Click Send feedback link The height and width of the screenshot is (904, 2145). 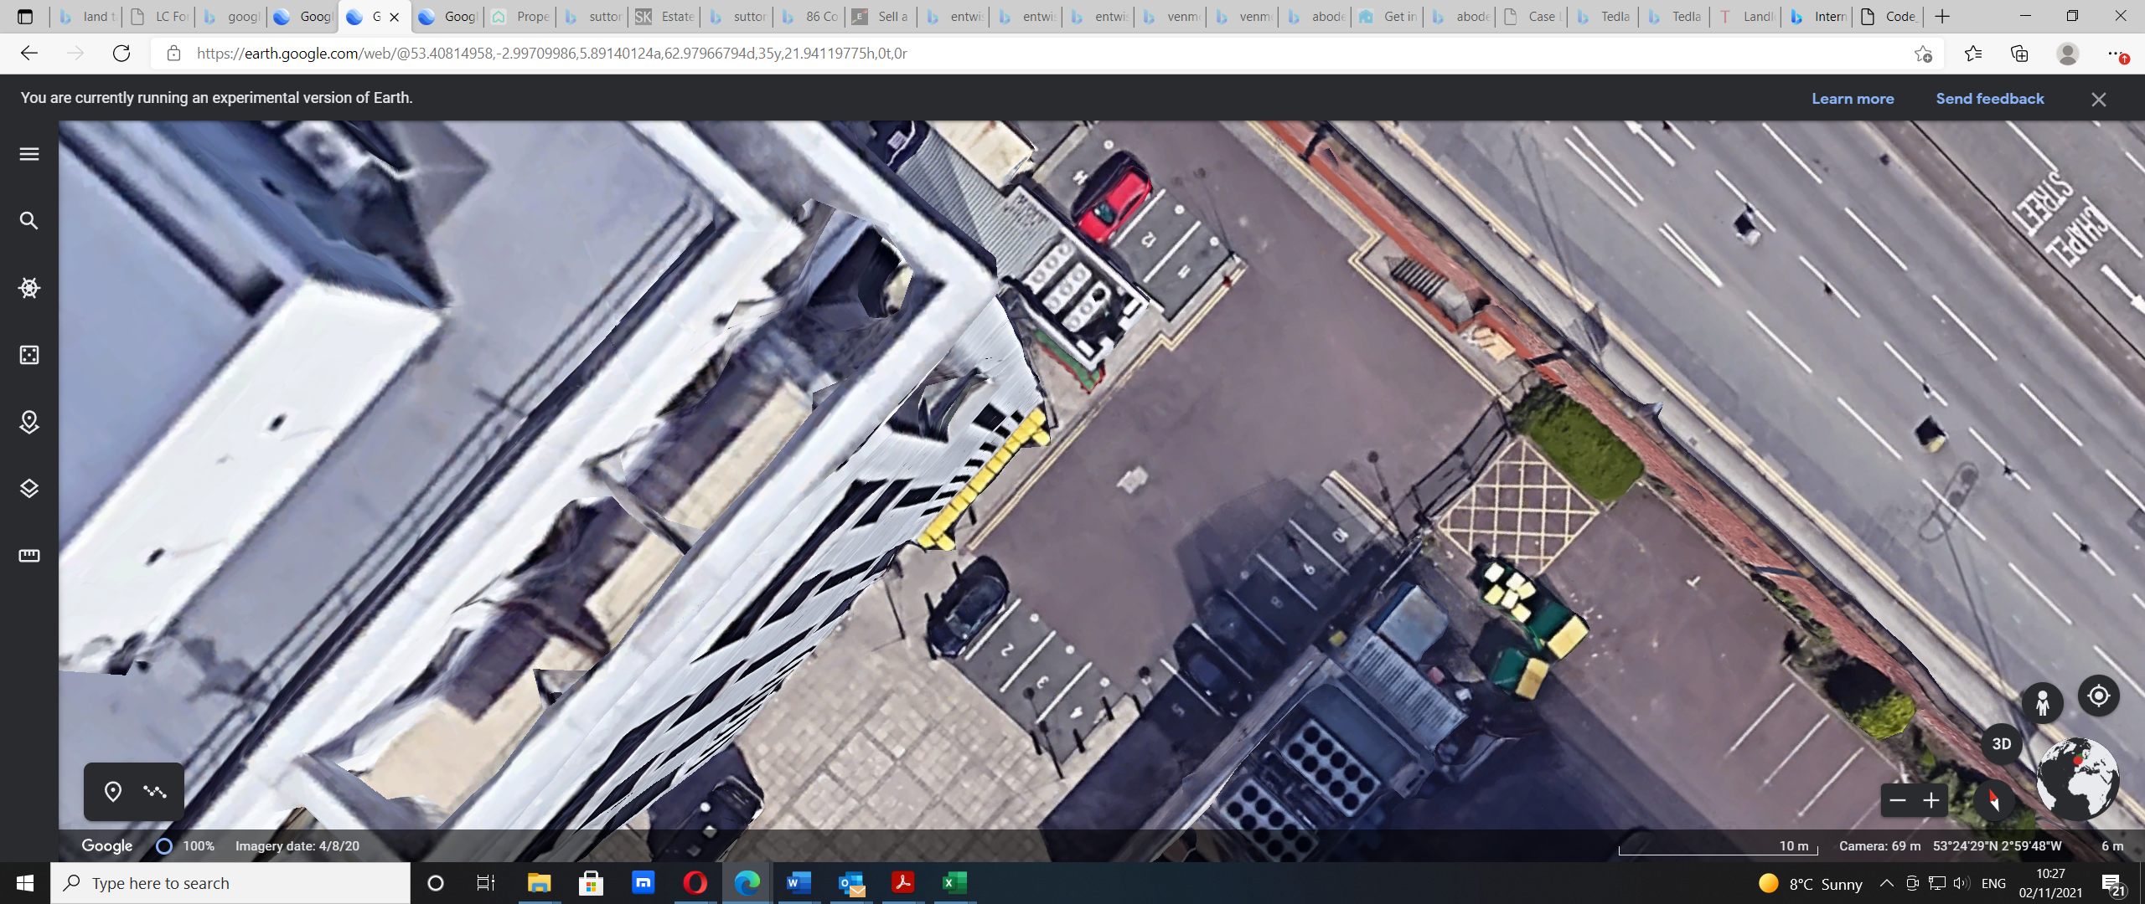1990,99
